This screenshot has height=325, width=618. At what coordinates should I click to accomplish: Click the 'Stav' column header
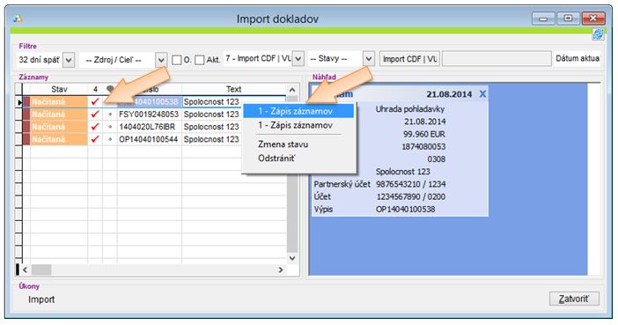[59, 90]
